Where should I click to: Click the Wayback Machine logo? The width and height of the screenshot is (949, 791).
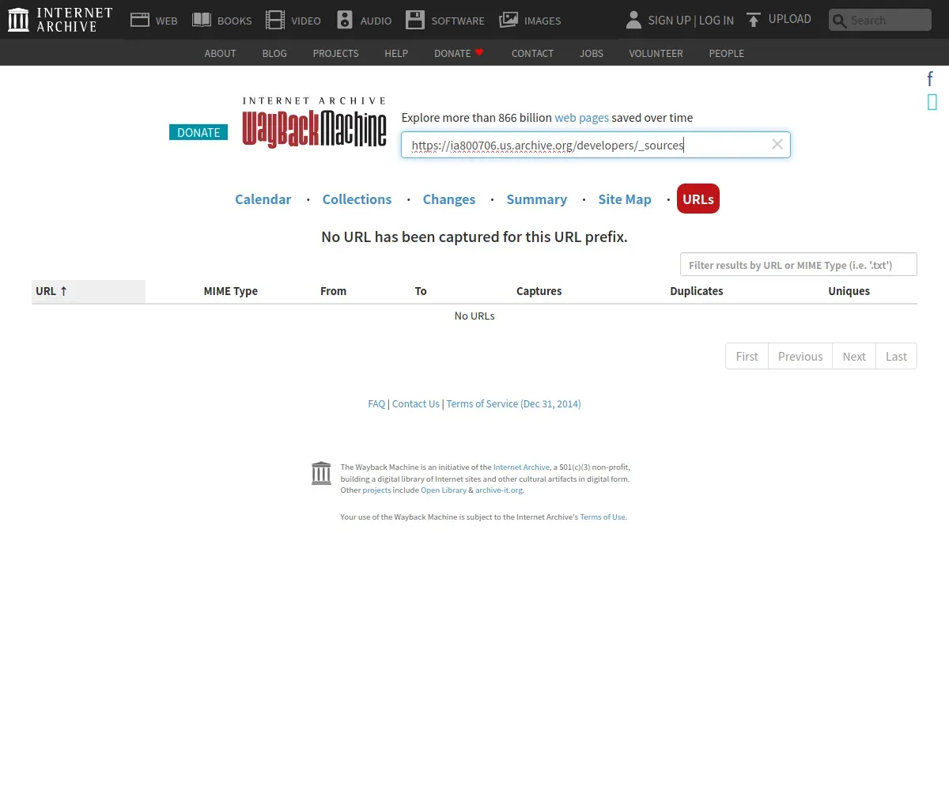click(315, 122)
